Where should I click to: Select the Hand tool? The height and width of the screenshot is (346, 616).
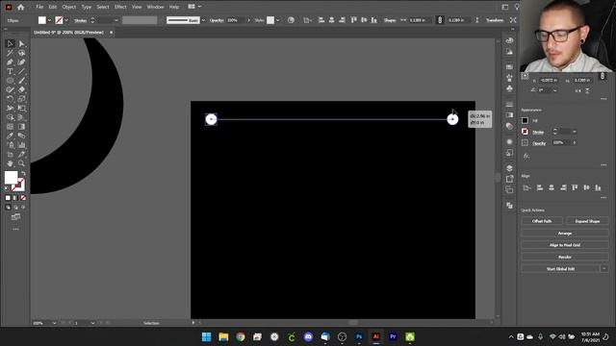point(11,163)
